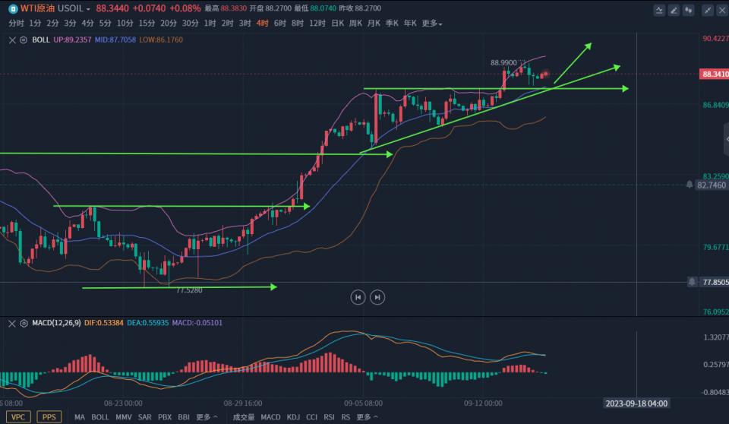Select the 3时 timeframe
This screenshot has width=729, height=424.
[245, 24]
